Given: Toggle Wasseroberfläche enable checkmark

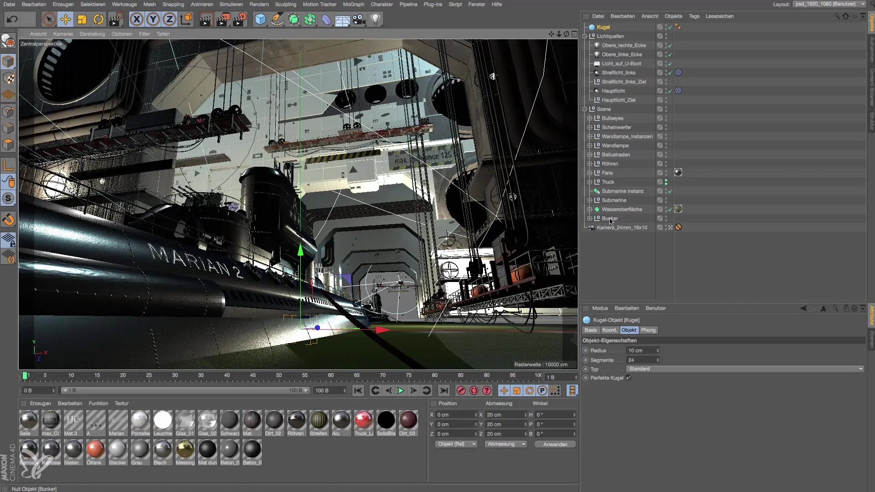Looking at the screenshot, I should click(x=670, y=209).
